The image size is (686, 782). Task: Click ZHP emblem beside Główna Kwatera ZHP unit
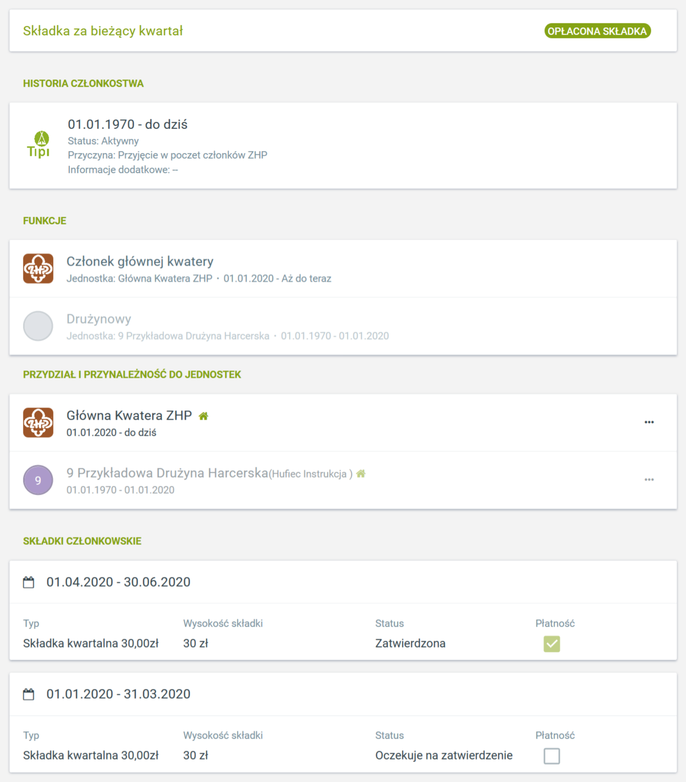[x=38, y=422]
